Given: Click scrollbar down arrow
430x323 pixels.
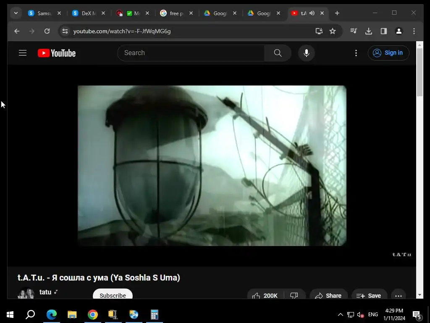Looking at the screenshot, I should pos(420,295).
